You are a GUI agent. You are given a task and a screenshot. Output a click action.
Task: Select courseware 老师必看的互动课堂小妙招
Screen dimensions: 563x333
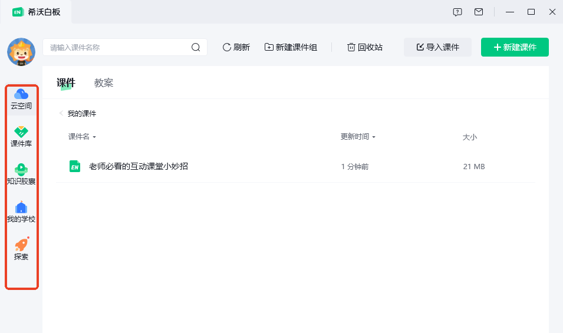click(x=139, y=166)
